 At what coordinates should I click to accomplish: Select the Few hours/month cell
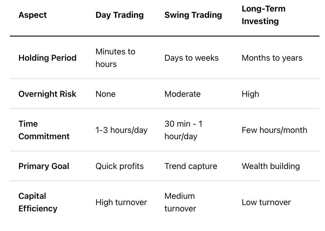(274, 130)
